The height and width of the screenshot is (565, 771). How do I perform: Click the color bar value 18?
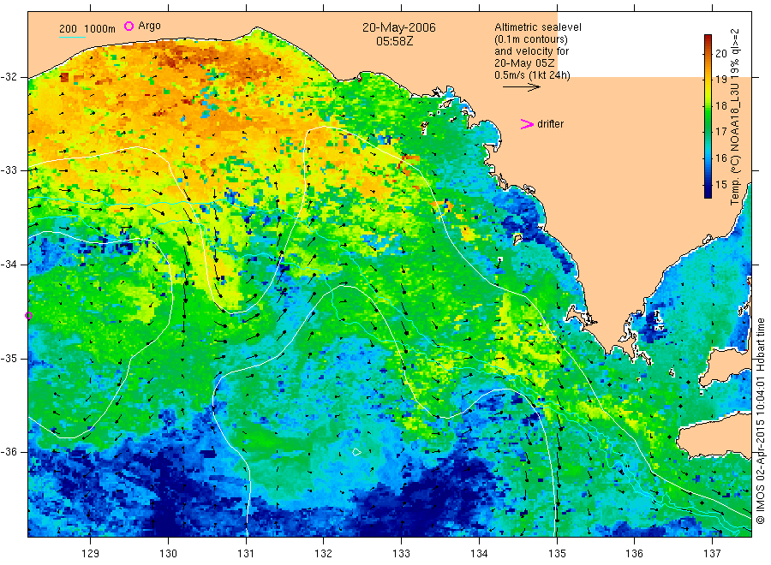coord(720,105)
